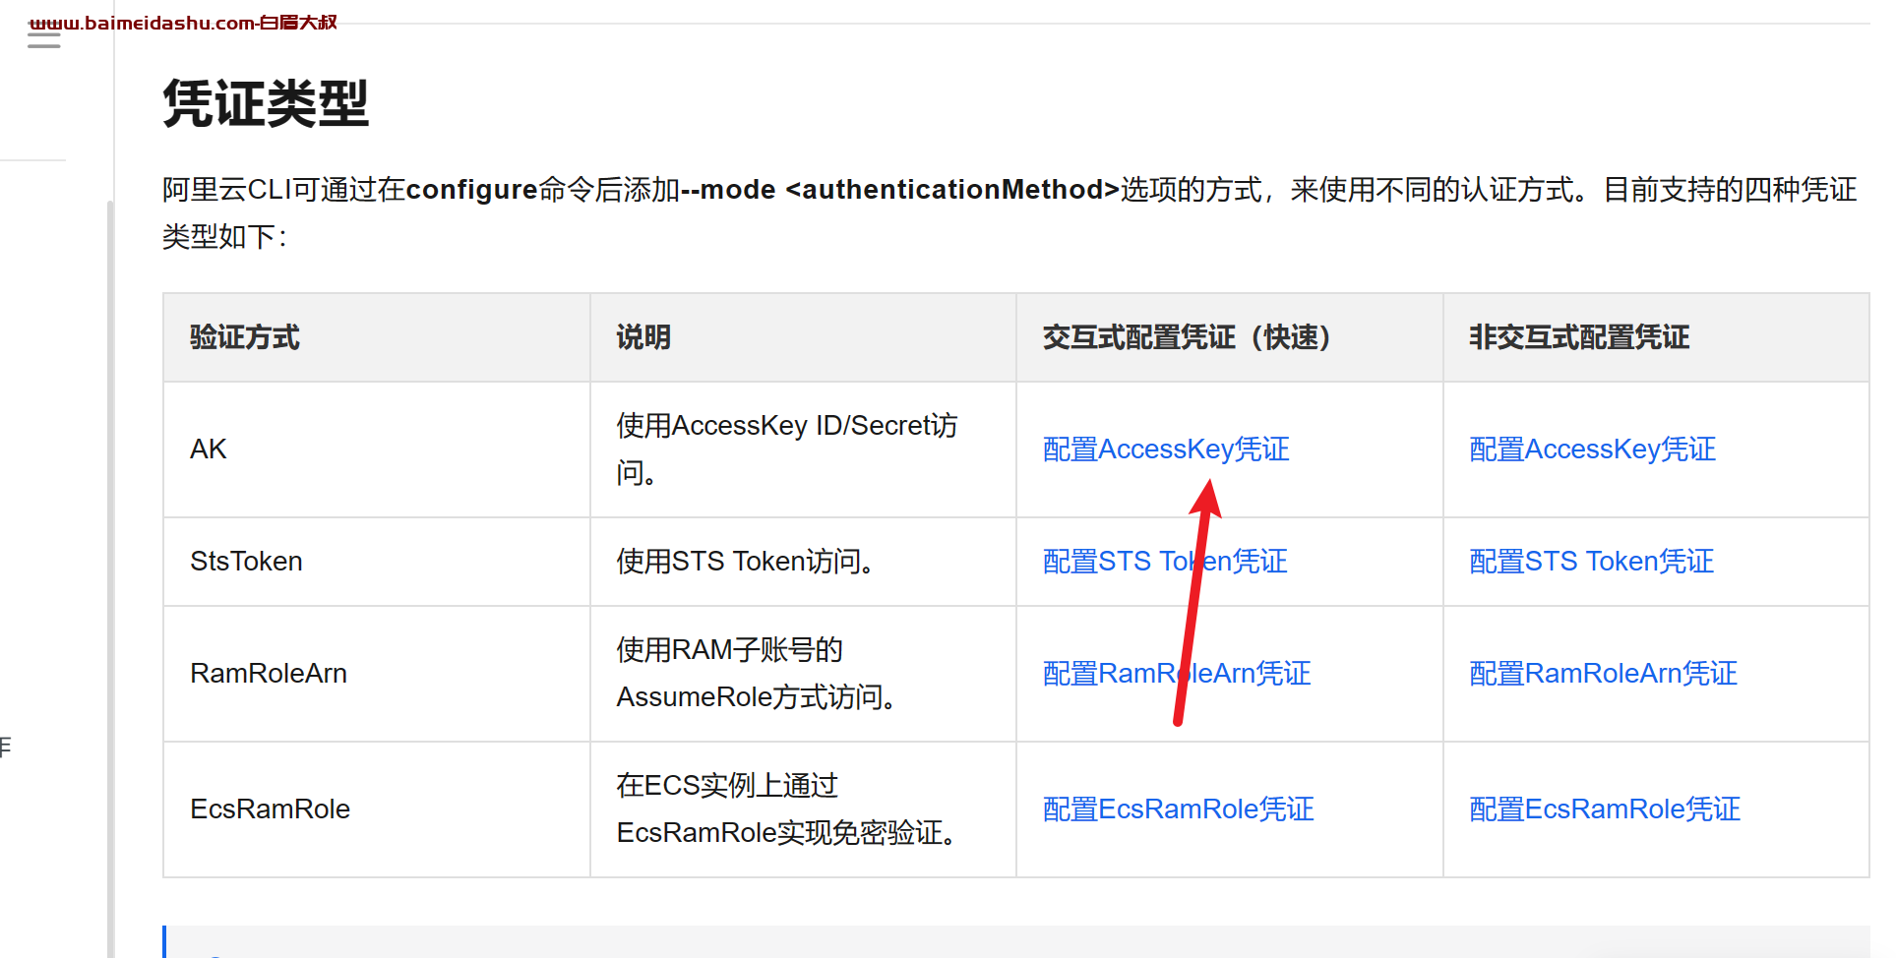Image resolution: width=1896 pixels, height=958 pixels.
Task: Click the 验证方式 column header
Action: tap(377, 337)
